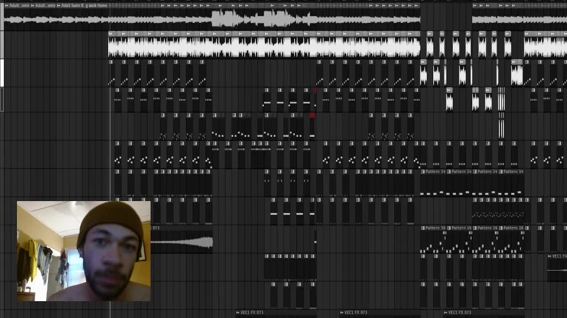This screenshot has width=567, height=318.
Task: Click the third Pattern 14 clip label
Action: [488, 171]
